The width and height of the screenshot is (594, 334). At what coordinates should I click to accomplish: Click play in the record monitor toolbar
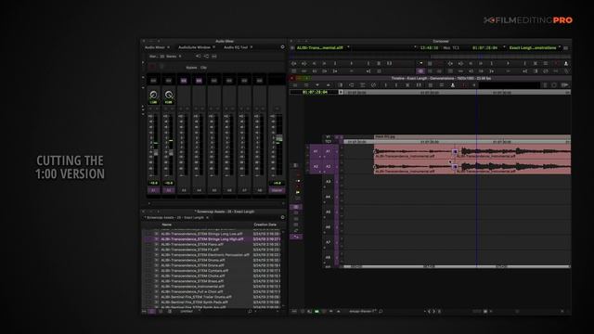click(508, 63)
